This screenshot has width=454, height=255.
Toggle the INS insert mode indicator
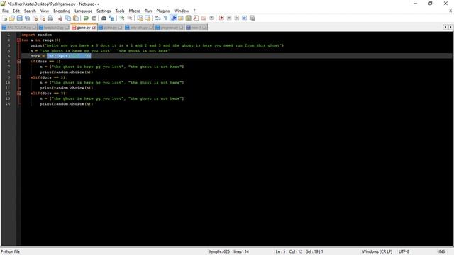point(441,251)
